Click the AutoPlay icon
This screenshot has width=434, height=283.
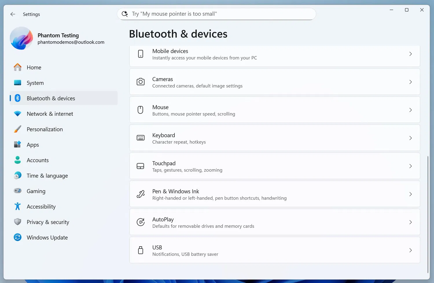[141, 222]
